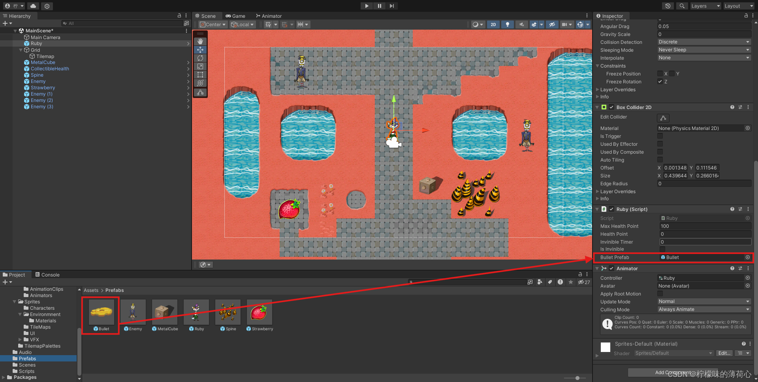The image size is (758, 382).
Task: Select the Project tab
Action: 14,275
